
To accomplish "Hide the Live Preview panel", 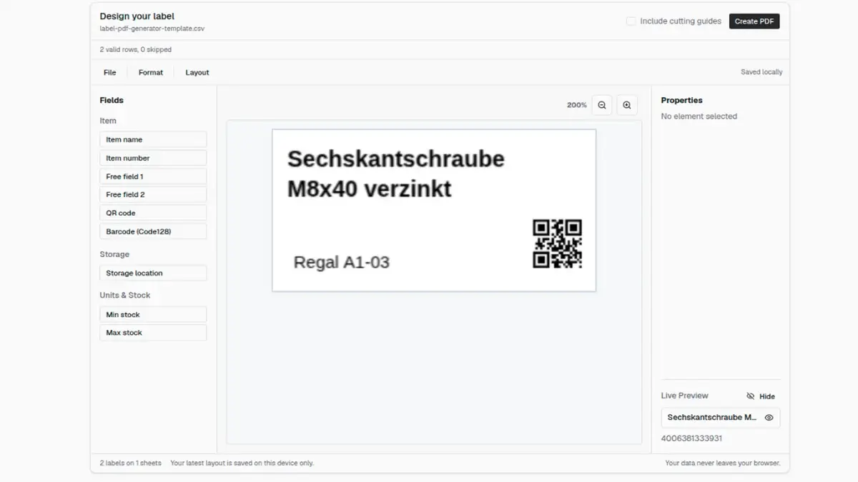I will coord(761,396).
